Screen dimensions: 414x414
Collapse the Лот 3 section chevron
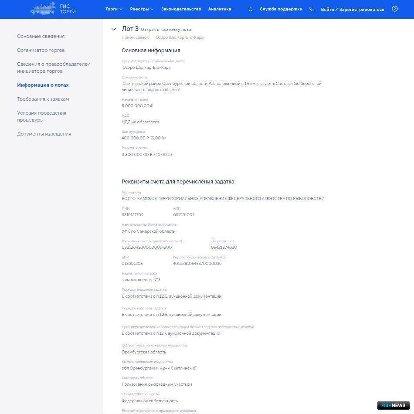[x=114, y=29]
